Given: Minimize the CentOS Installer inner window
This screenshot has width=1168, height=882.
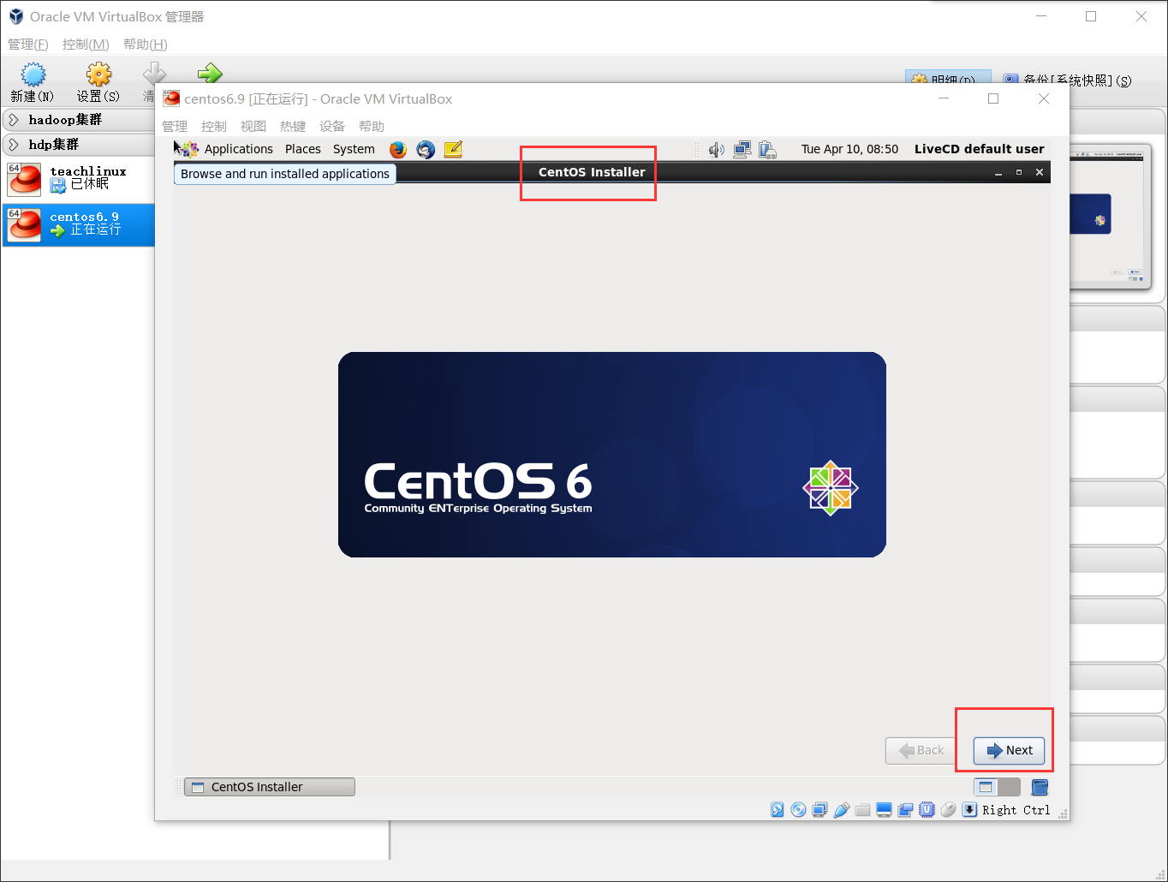Looking at the screenshot, I should click(998, 172).
